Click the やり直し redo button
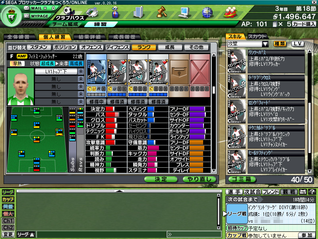Viewport: 318px width, 239px height. tap(199, 179)
